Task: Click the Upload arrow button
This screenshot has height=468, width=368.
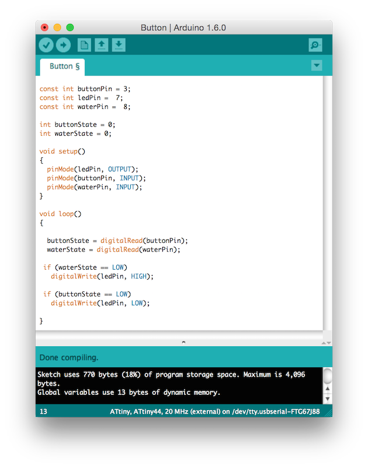Action: point(64,45)
